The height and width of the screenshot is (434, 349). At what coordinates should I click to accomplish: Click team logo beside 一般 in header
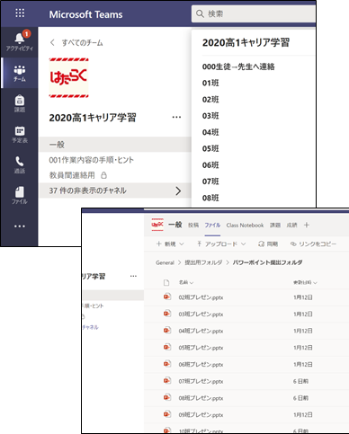click(x=157, y=225)
